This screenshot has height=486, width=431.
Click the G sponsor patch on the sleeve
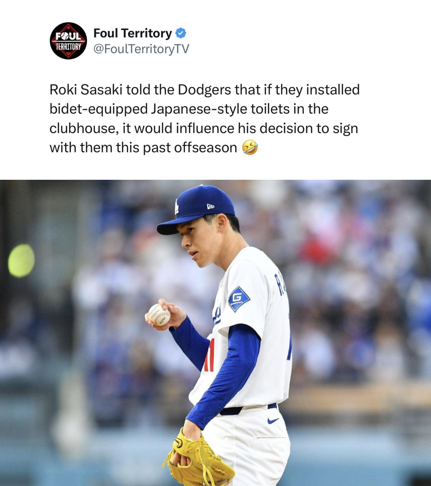click(239, 299)
